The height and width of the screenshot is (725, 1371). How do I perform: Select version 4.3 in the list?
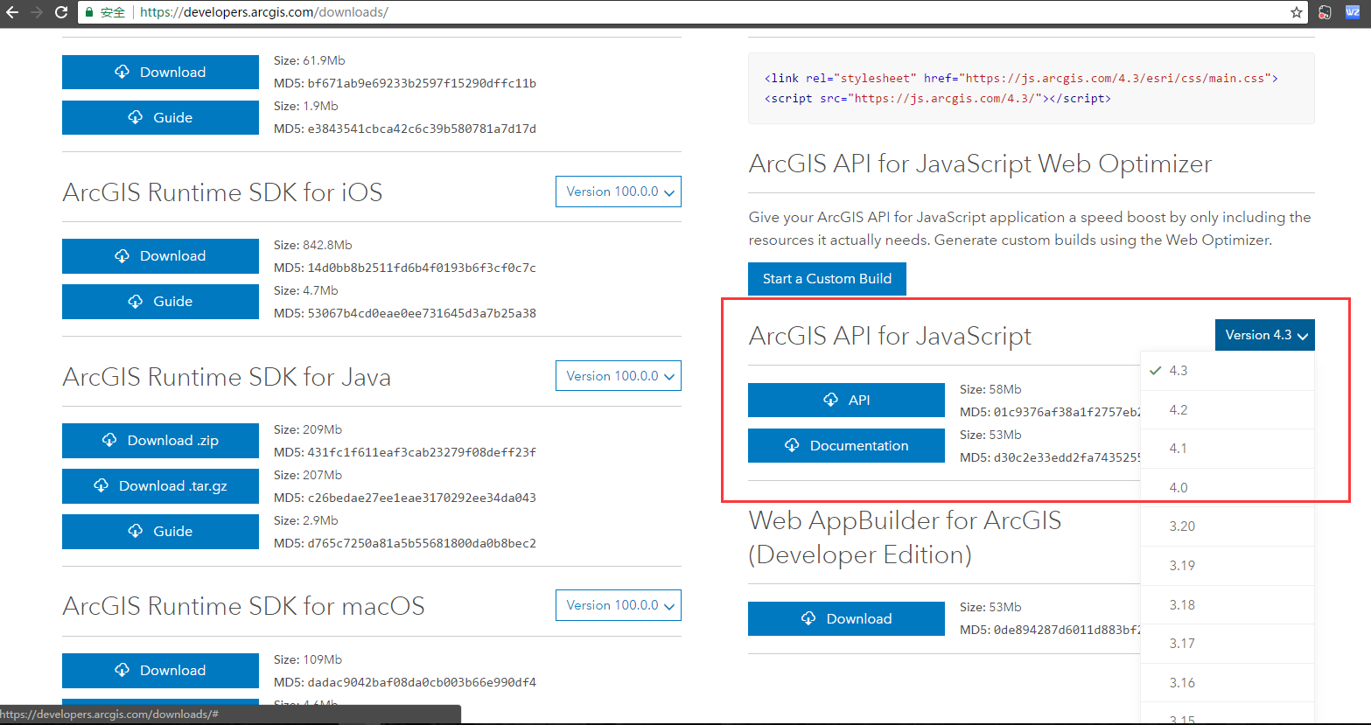point(1228,371)
